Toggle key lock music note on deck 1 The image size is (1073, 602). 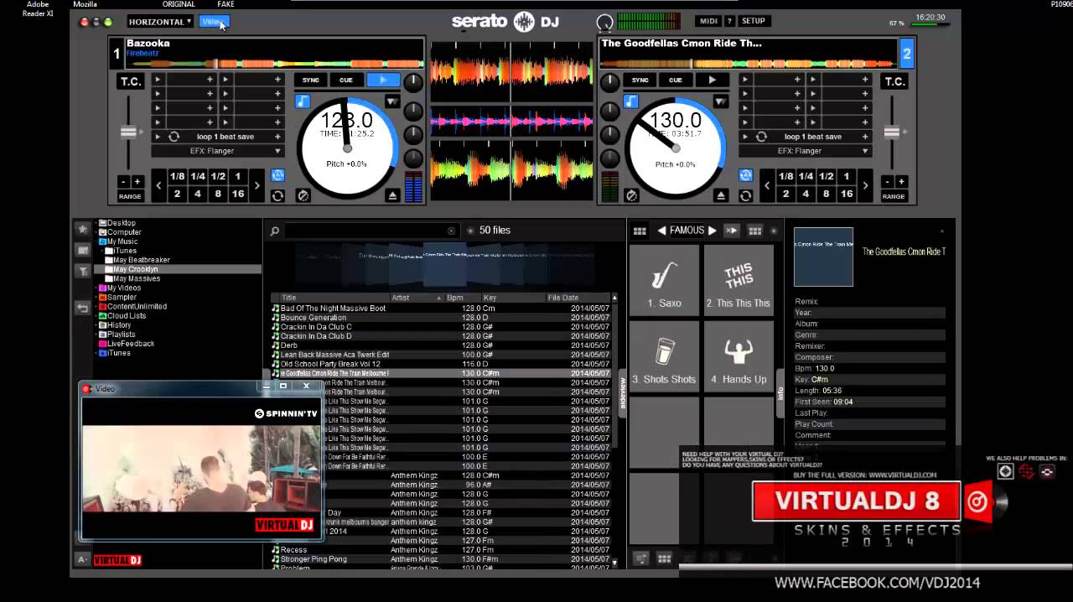coord(303,101)
